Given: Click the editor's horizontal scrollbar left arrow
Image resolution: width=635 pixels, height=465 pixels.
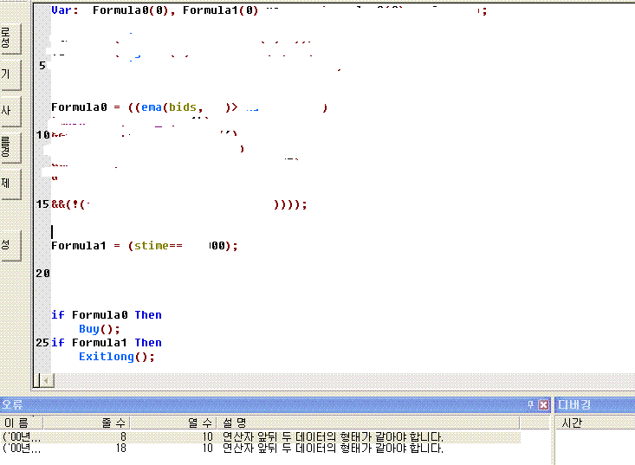Looking at the screenshot, I should coord(46,379).
